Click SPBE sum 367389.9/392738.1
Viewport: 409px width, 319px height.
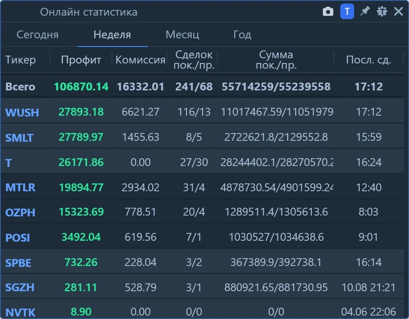click(276, 262)
